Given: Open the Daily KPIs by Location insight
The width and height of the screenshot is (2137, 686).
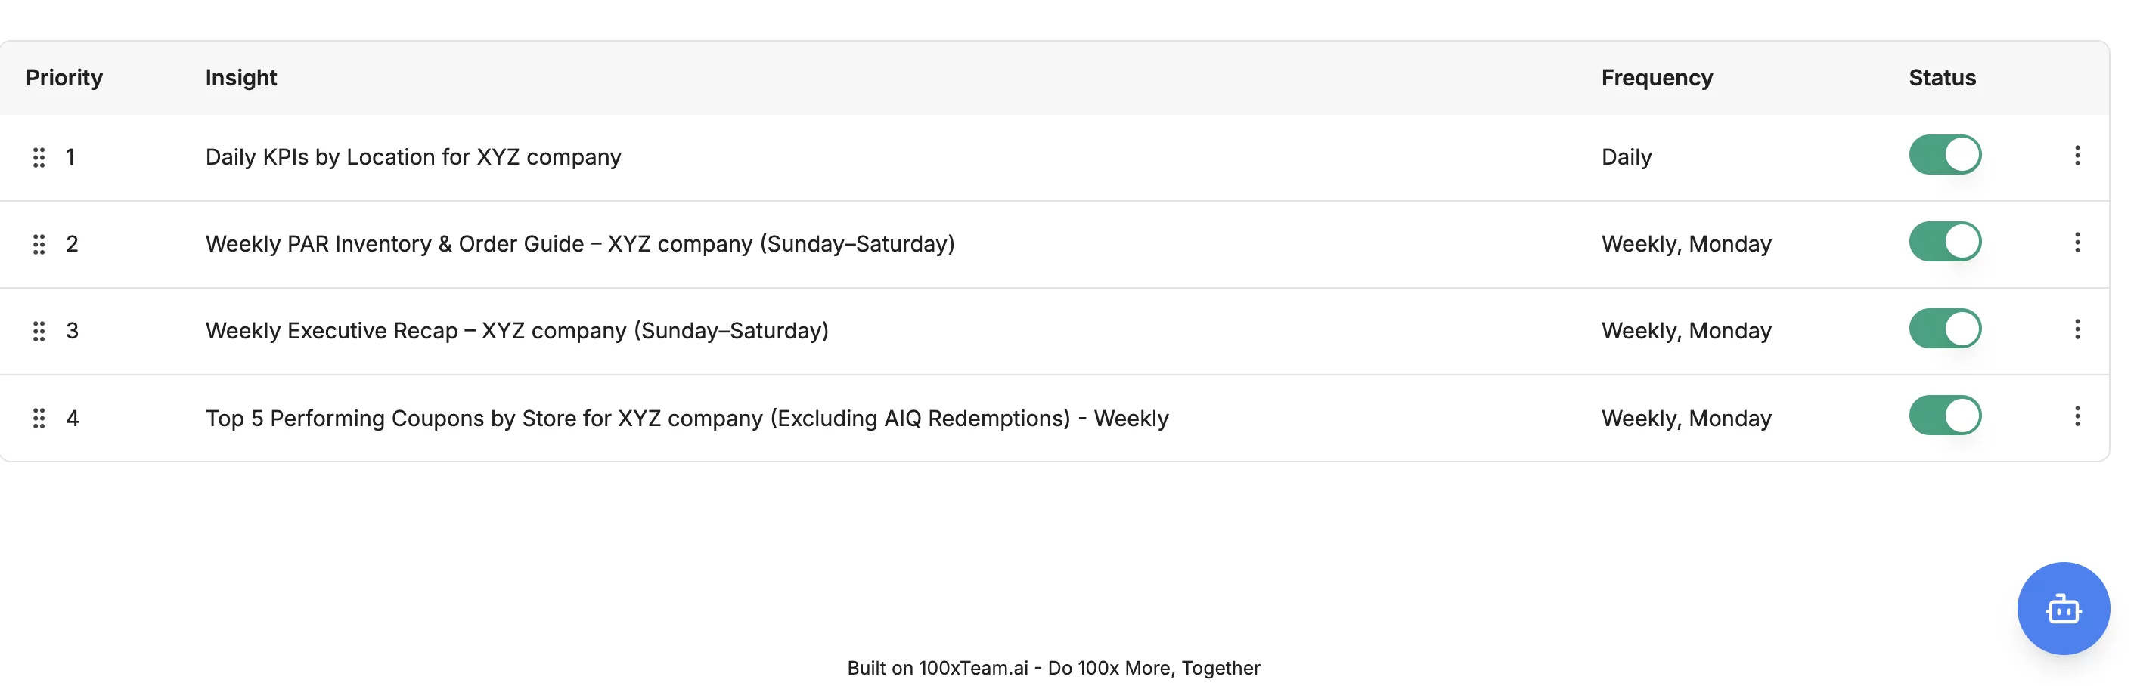Looking at the screenshot, I should (x=413, y=157).
